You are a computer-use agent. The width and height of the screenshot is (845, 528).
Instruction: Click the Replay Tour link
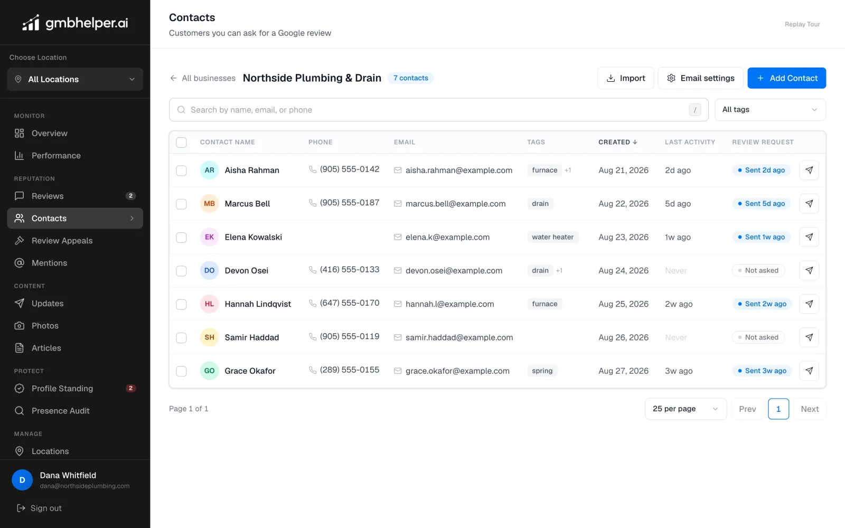click(802, 24)
